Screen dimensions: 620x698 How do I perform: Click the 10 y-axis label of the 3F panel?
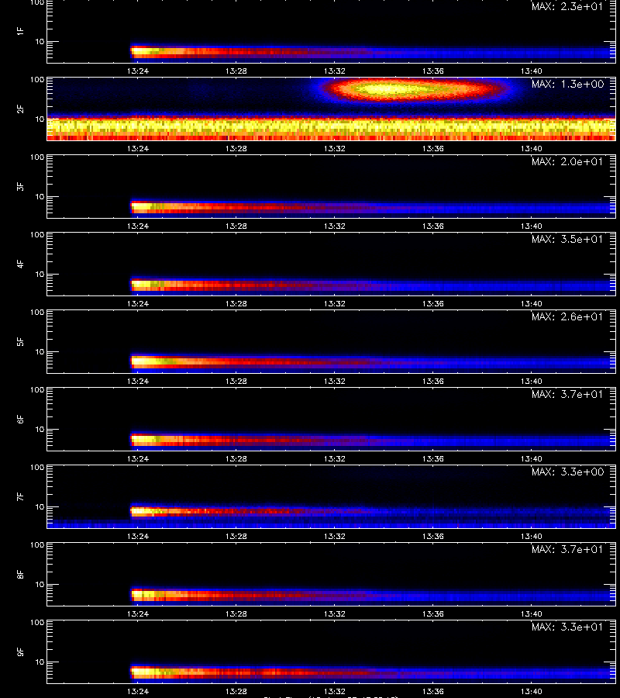[x=40, y=196]
